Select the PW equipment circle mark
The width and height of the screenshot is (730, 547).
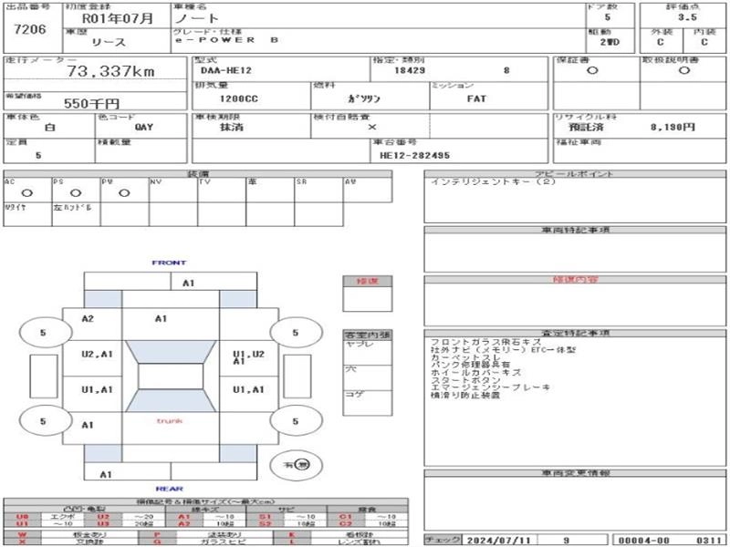(x=124, y=193)
